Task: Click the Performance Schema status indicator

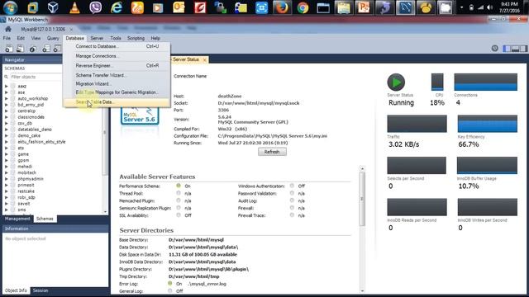Action: coord(179,186)
